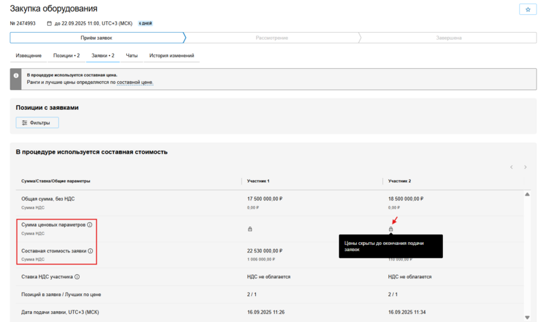Viewport: 546px width, 322px height.
Task: Select the Рассмотрение stage step
Action: 272,38
